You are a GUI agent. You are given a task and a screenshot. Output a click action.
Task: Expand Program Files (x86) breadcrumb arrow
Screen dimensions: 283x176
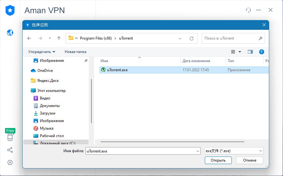(x=115, y=38)
